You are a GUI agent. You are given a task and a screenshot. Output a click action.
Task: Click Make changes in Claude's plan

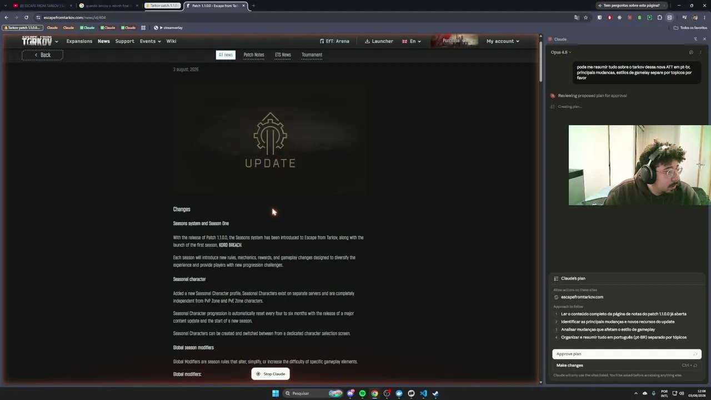[627, 366]
